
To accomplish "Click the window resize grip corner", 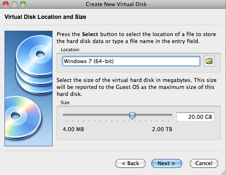I will [x=223, y=172].
